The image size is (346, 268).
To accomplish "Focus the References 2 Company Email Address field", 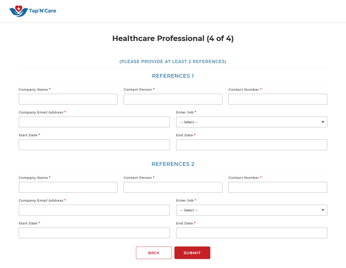I will (94, 210).
